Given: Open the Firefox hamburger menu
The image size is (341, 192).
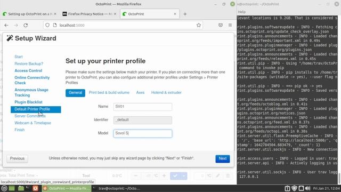Looking at the screenshot, I should click(x=230, y=25).
